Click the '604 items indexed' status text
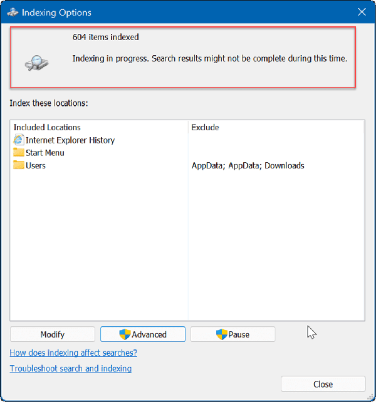This screenshot has width=376, height=402. tap(105, 38)
